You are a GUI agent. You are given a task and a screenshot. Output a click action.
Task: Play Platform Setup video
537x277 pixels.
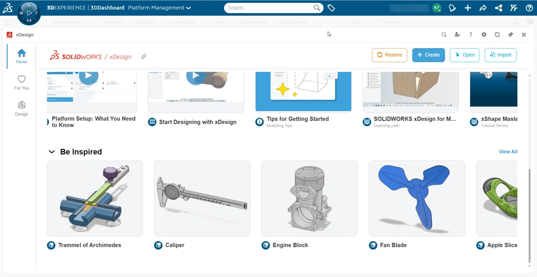(x=89, y=76)
